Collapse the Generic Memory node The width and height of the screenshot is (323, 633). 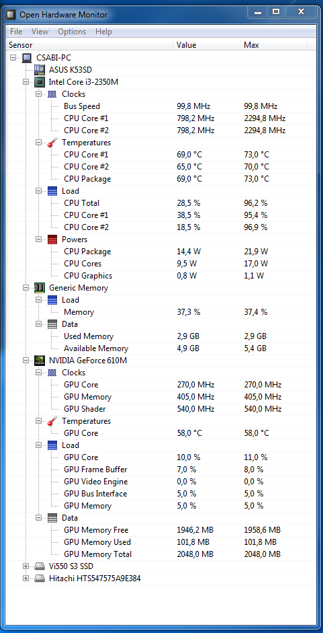pos(26,288)
